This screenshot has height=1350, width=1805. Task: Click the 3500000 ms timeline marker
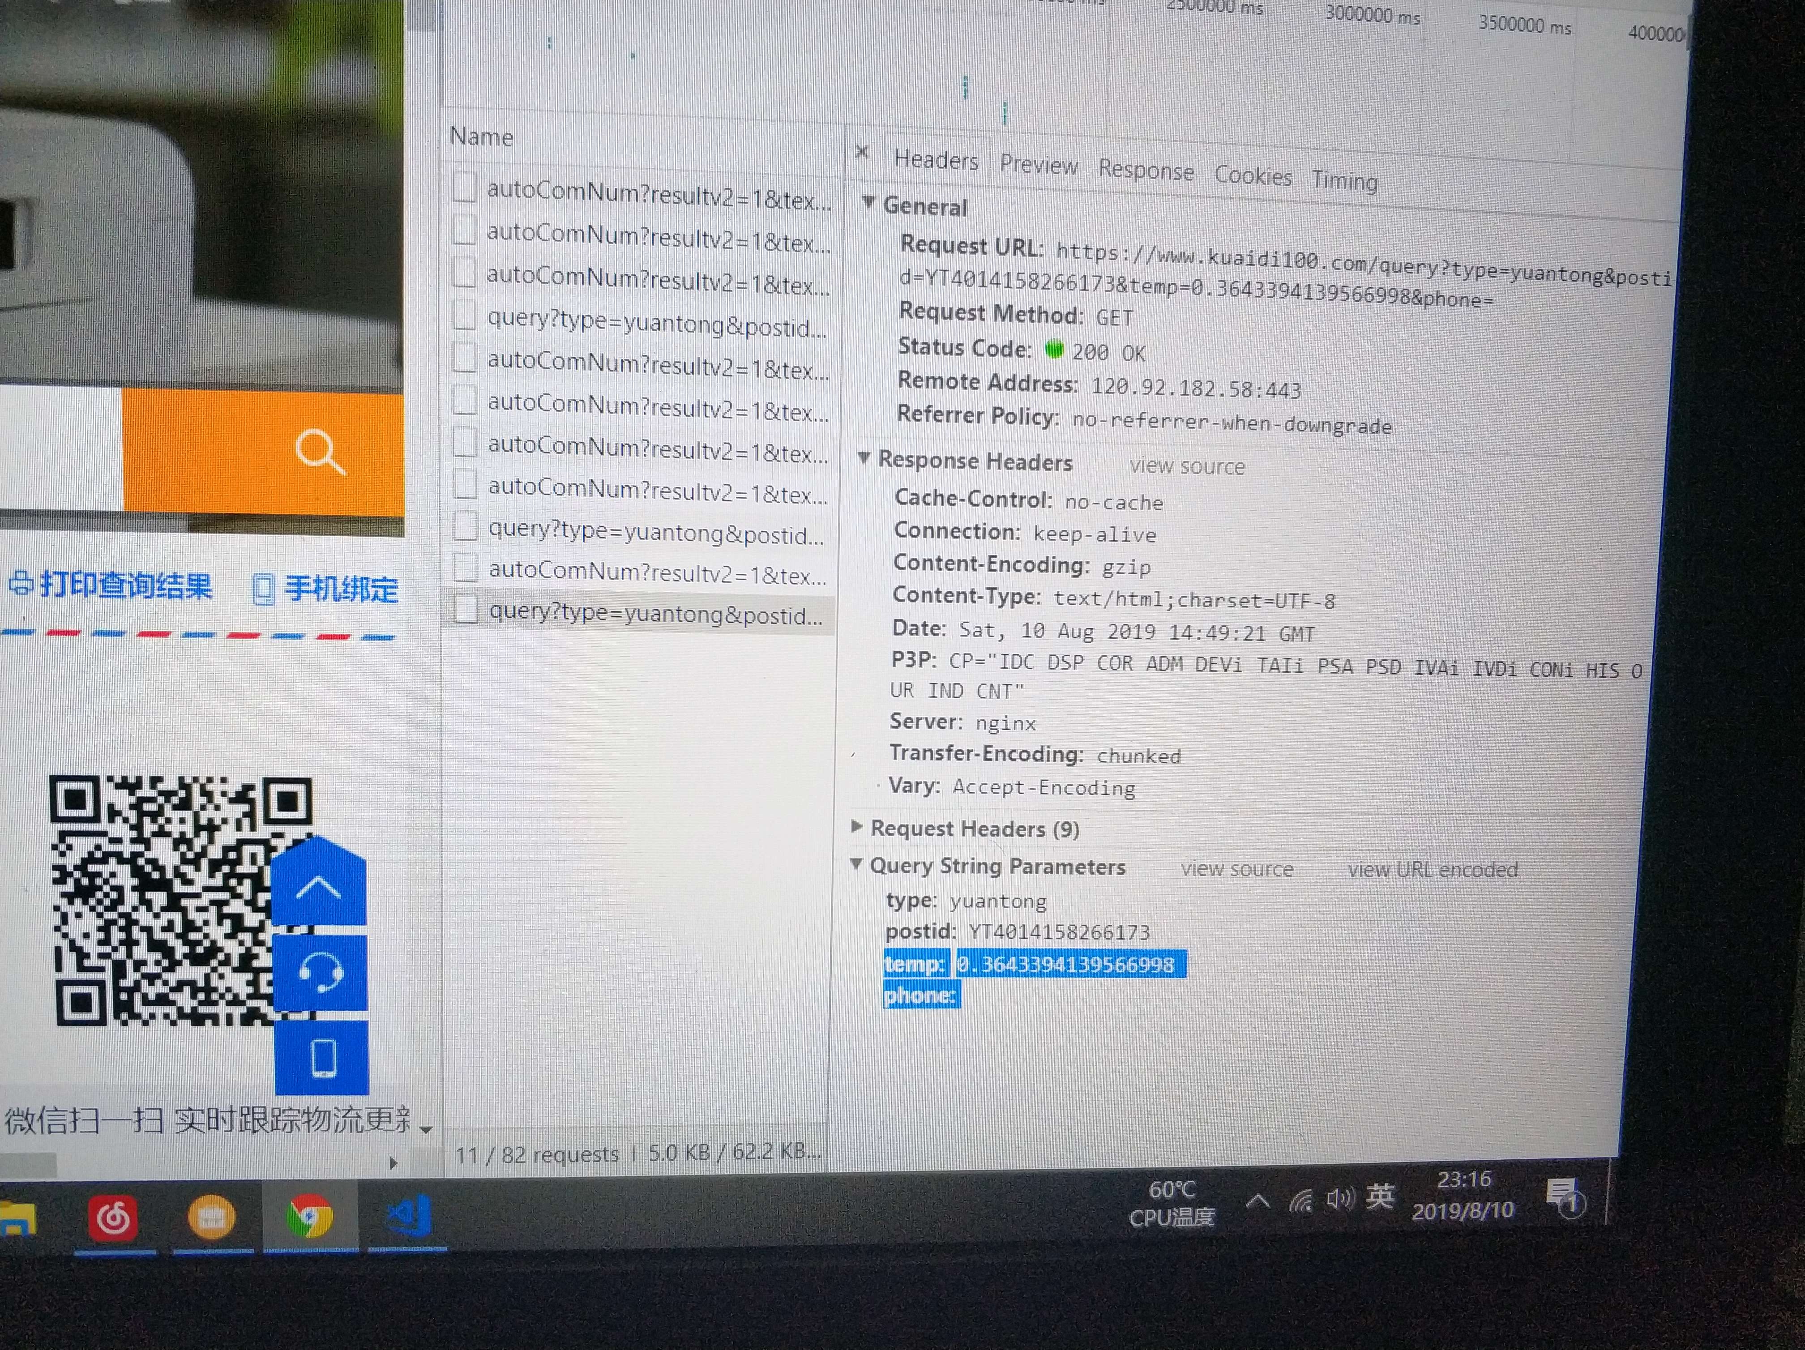[x=1524, y=25]
